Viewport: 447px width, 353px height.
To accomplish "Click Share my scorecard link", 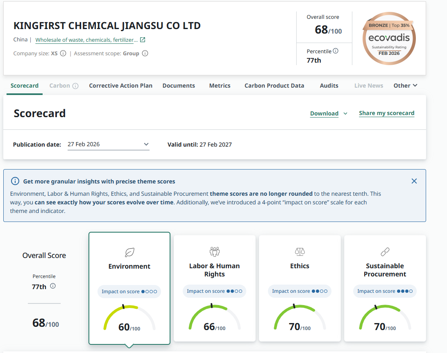I will [x=386, y=113].
